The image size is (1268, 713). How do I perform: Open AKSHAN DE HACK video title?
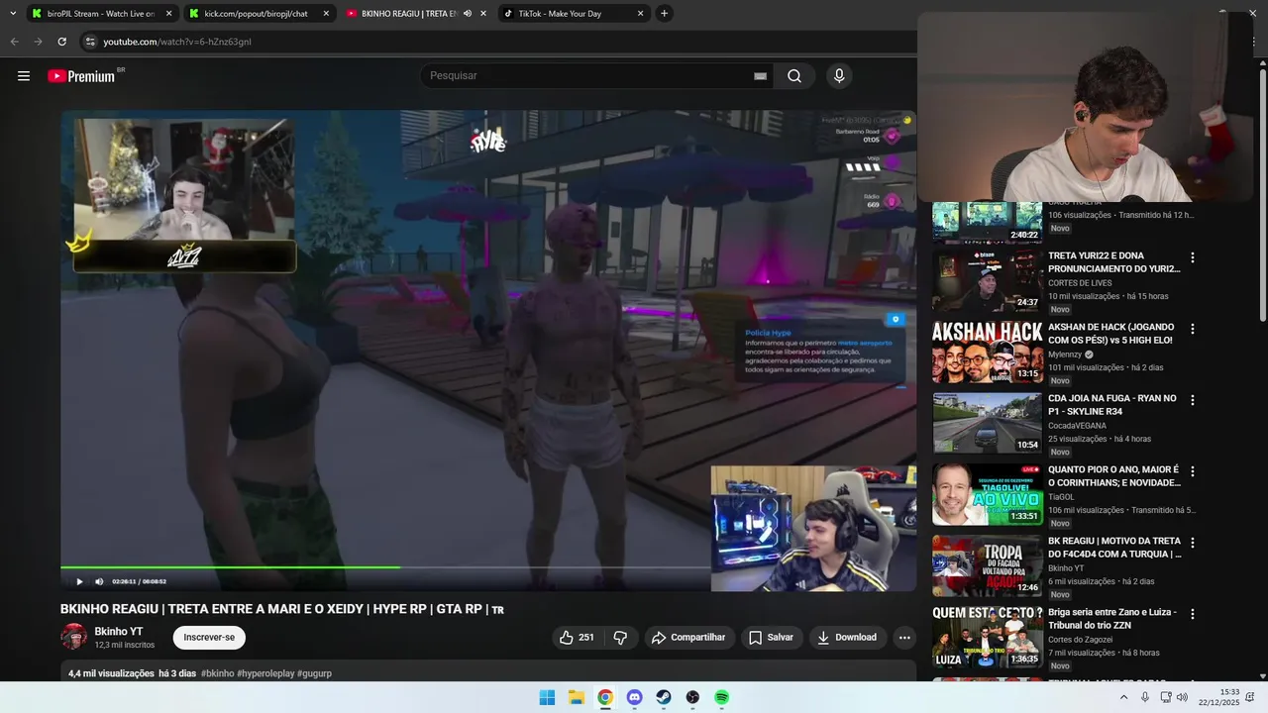pos(1110,334)
